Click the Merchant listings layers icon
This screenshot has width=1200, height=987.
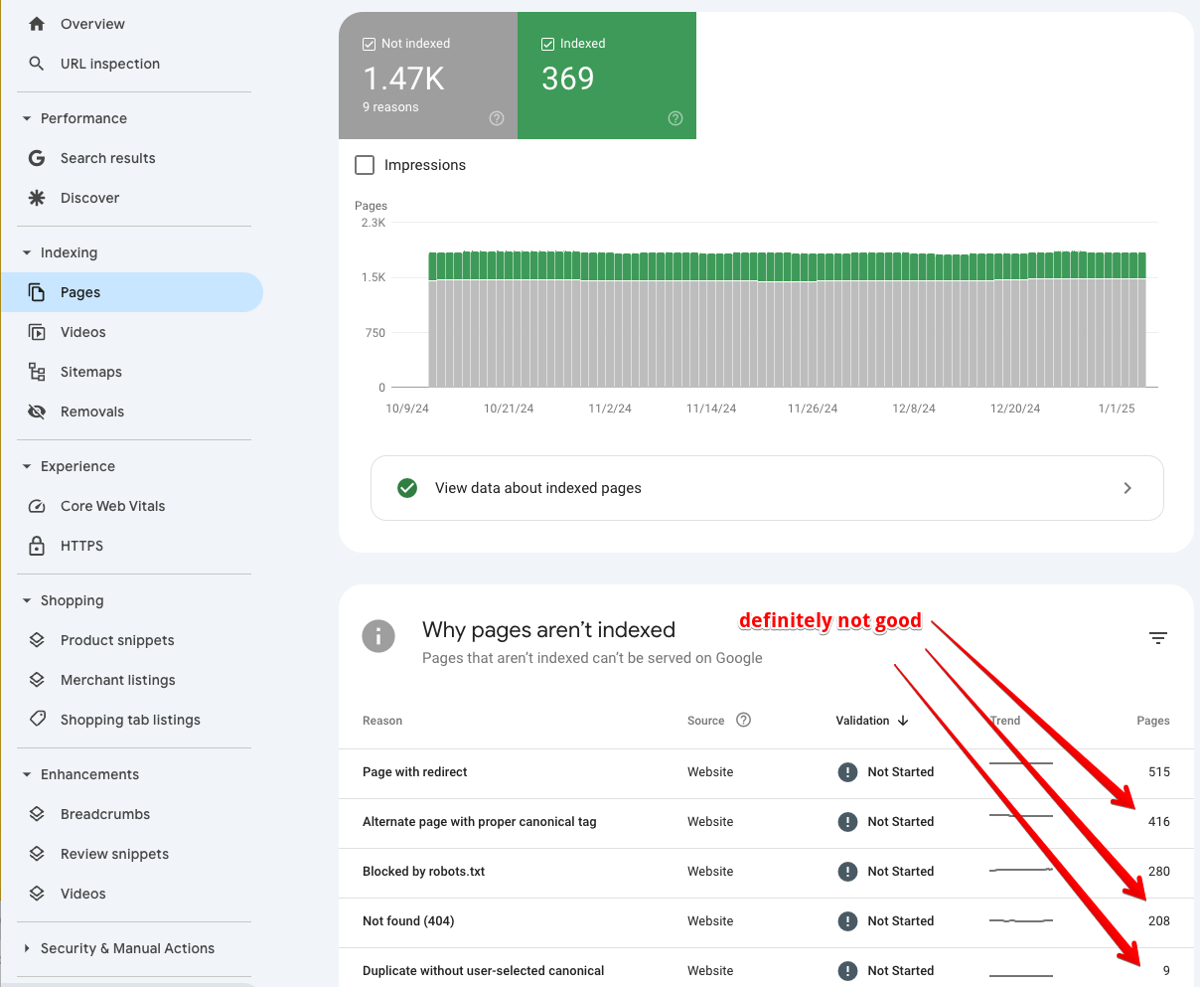coord(37,680)
